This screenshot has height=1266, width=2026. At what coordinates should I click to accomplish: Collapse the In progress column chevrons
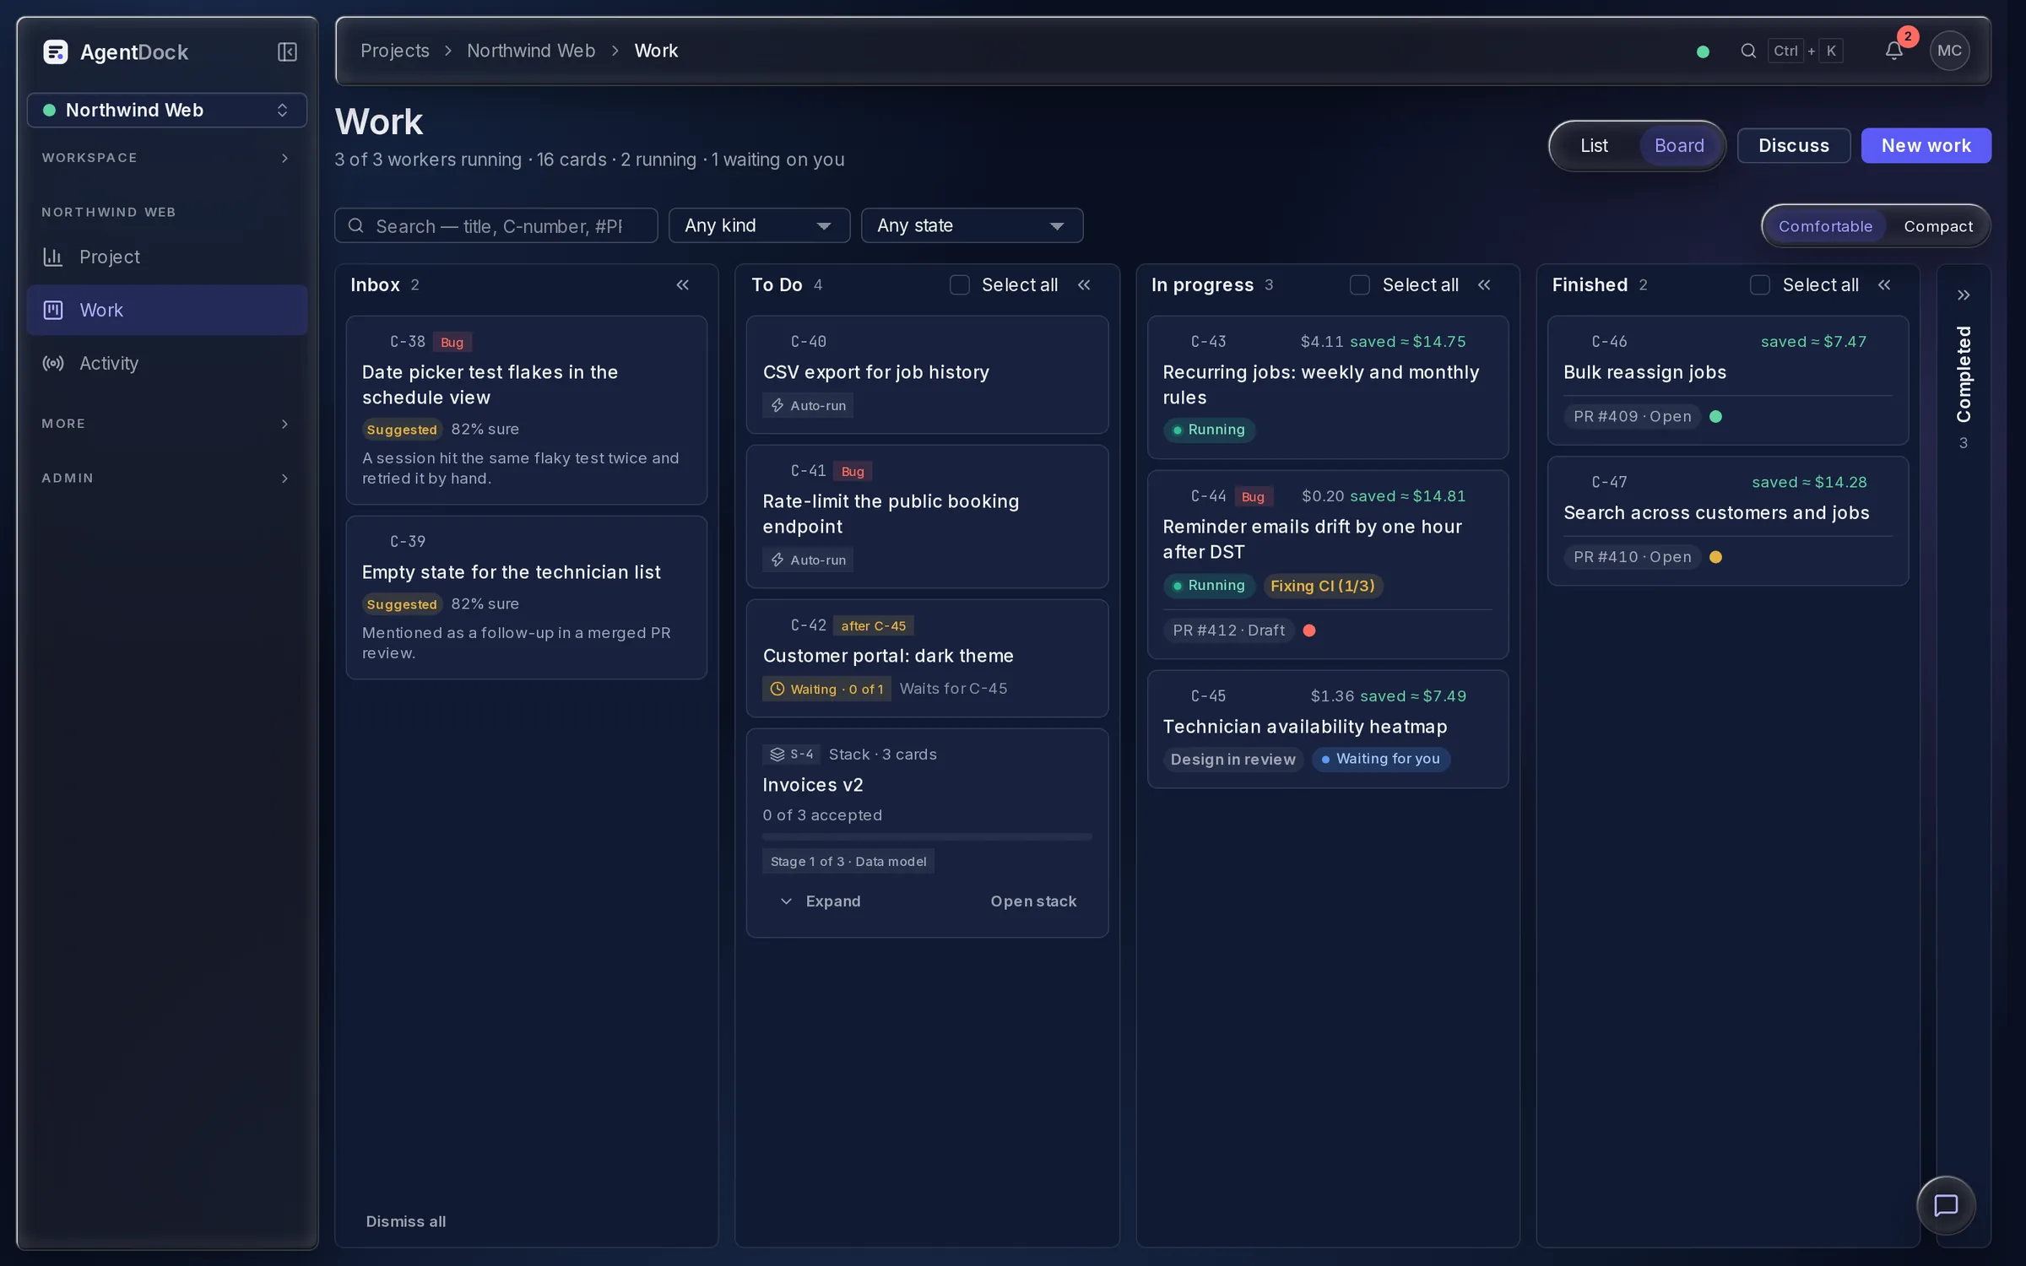click(x=1484, y=285)
